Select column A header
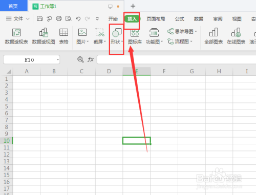Viewport: 256px width, 195px height. pos(27,71)
